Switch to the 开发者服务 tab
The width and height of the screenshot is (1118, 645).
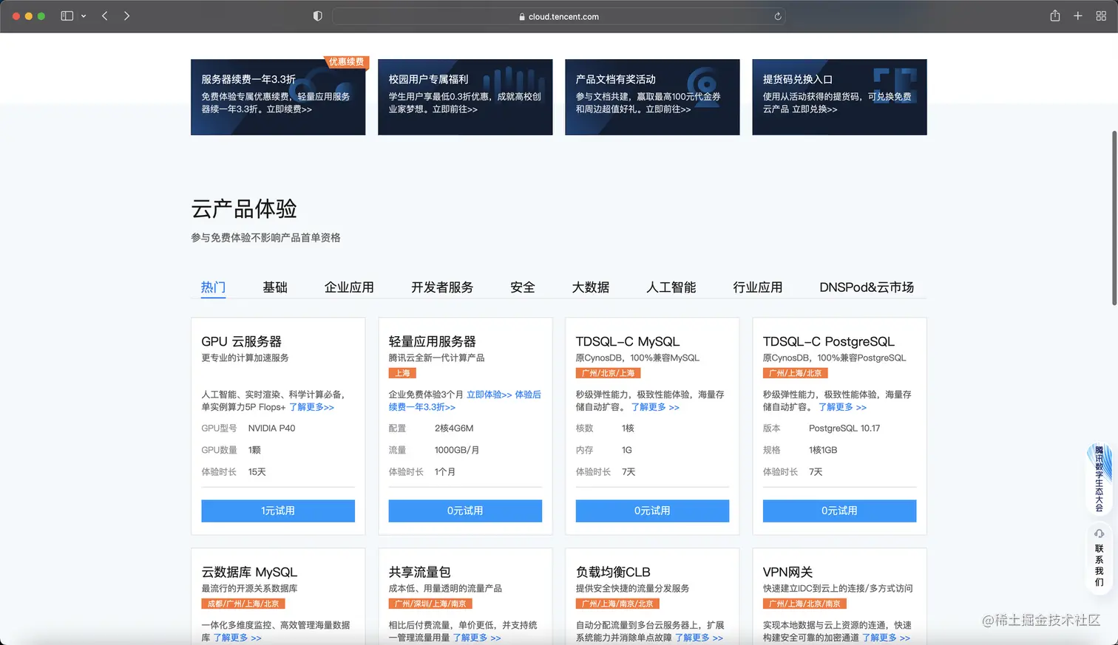(x=442, y=287)
